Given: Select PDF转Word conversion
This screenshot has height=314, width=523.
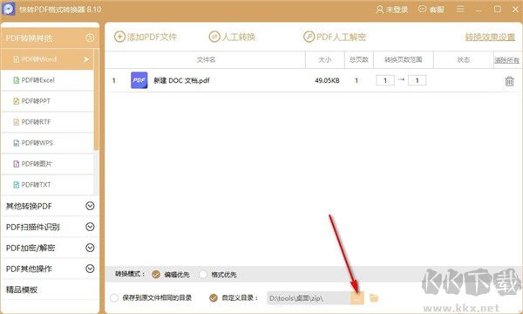Looking at the screenshot, I should tap(47, 59).
